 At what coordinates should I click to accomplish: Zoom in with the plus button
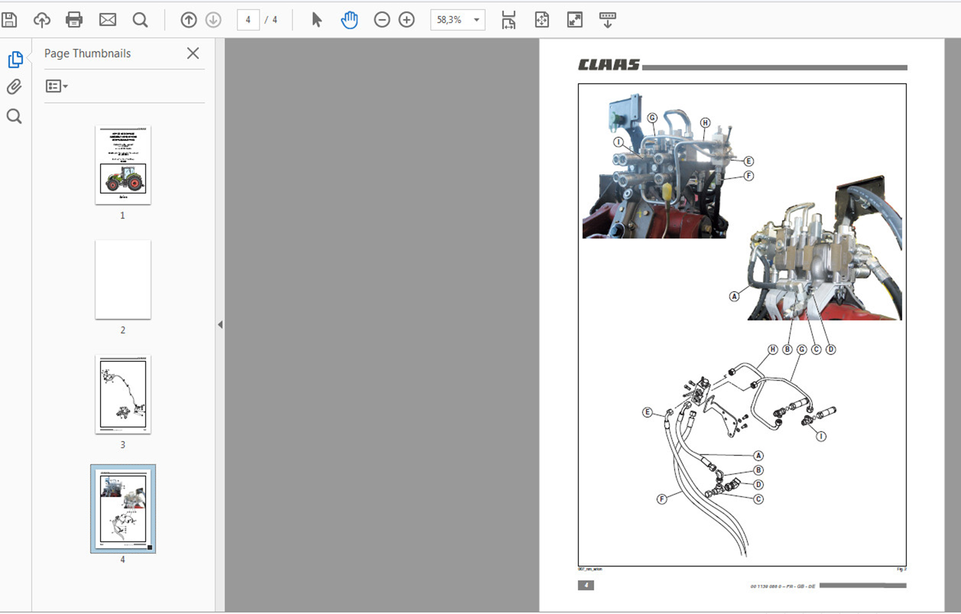406,20
